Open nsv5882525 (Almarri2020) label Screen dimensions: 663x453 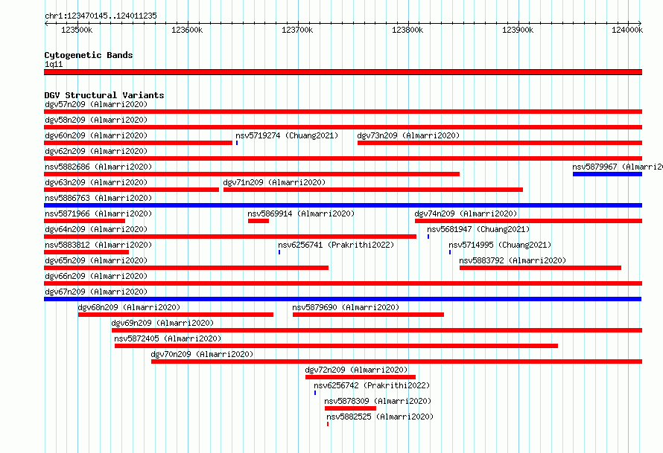[380, 417]
